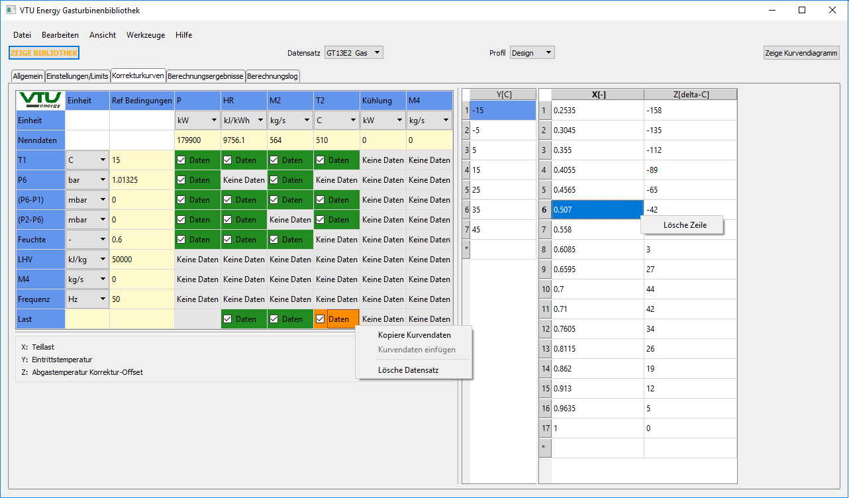
Task: Select X value 0.6085 cell
Action: (598, 250)
